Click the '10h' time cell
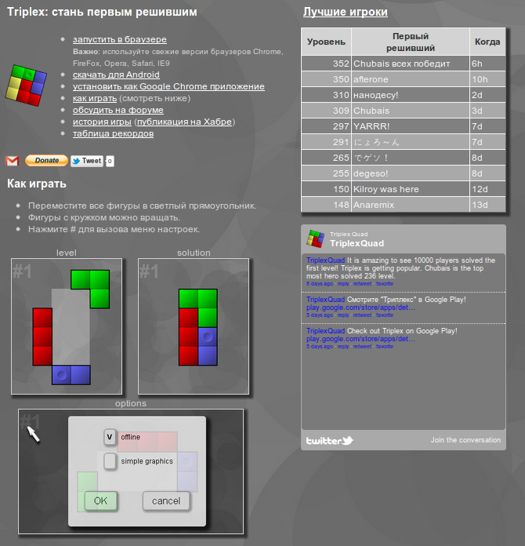This screenshot has width=525, height=546. click(x=487, y=79)
